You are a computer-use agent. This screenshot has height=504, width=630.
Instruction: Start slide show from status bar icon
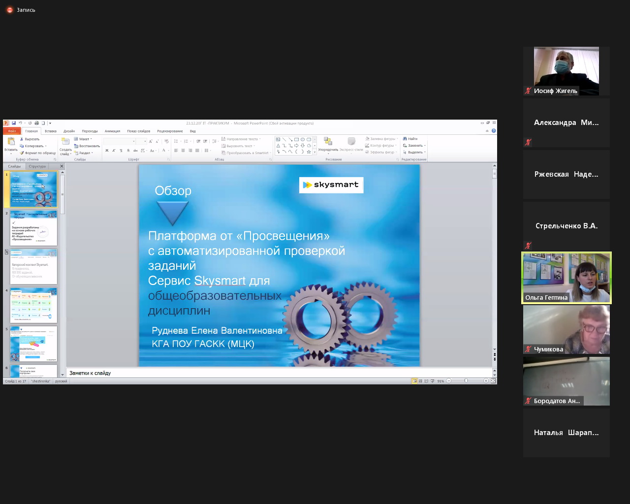(x=432, y=381)
